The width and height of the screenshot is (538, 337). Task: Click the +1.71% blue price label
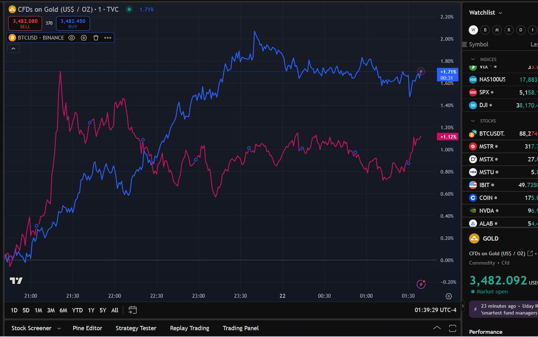(448, 74)
